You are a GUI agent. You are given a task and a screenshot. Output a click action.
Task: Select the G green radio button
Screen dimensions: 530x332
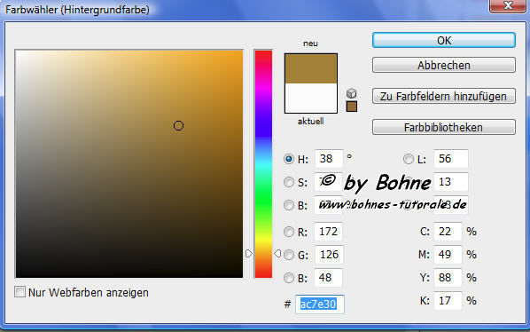pyautogui.click(x=289, y=255)
